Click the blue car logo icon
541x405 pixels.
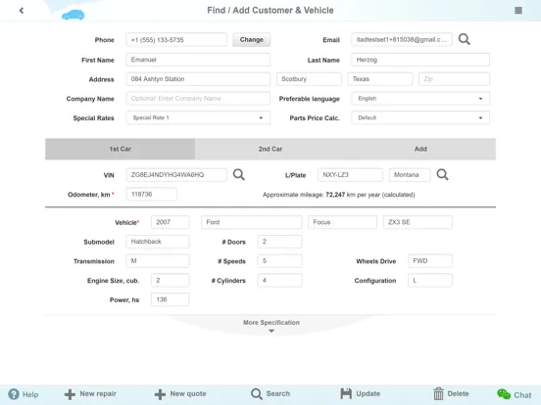(73, 15)
